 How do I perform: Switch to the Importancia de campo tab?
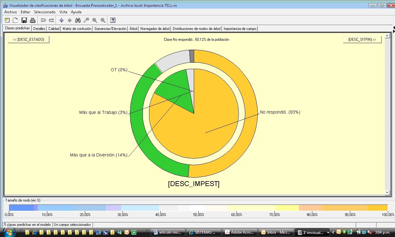(x=240, y=29)
